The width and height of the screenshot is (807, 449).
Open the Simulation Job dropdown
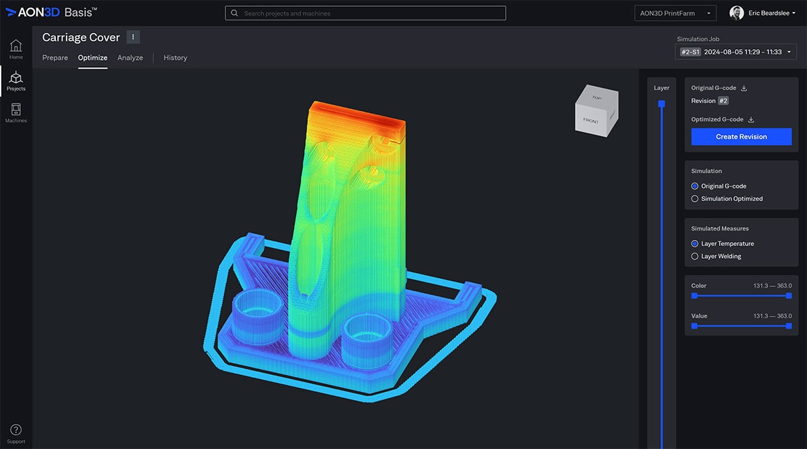tap(735, 52)
